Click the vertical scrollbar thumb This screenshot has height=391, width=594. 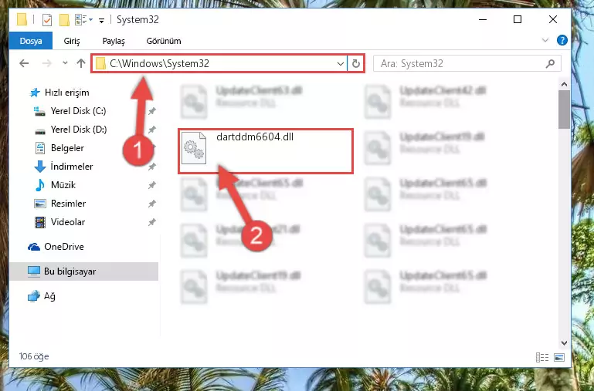tap(564, 110)
